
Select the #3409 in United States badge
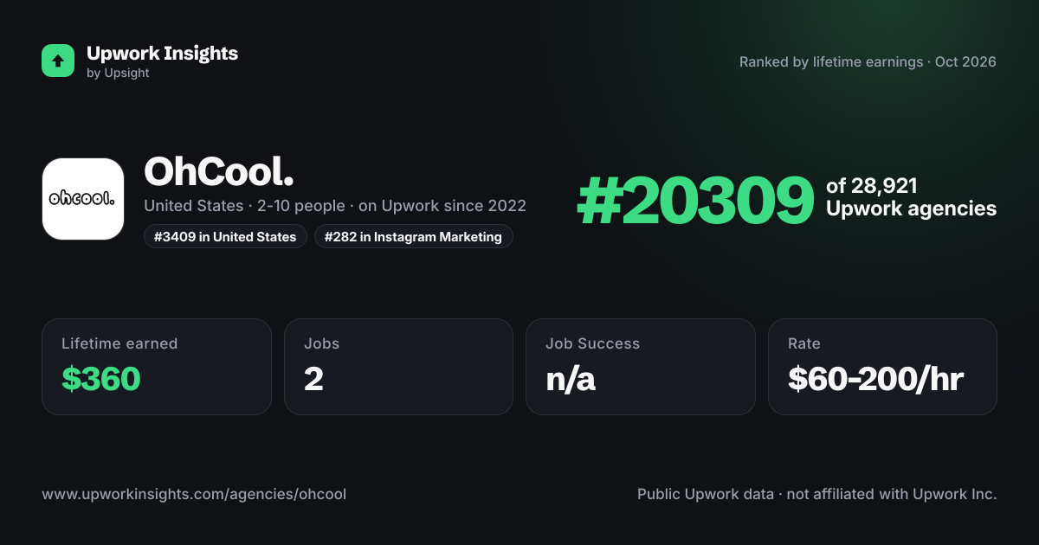point(225,236)
